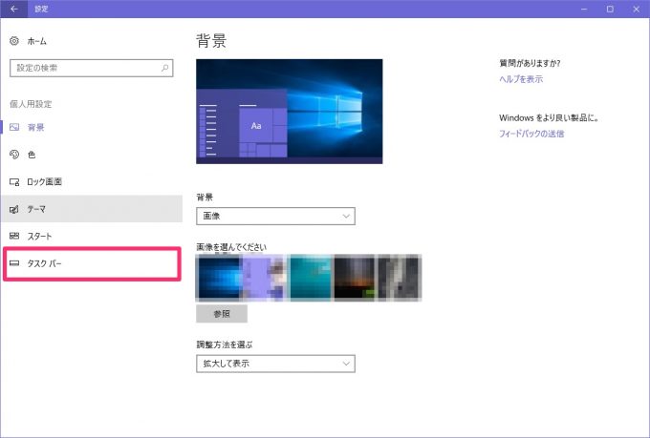Screen dimensions: 650x438
Task: Open the ヘルプを表示 link
Action: click(521, 79)
